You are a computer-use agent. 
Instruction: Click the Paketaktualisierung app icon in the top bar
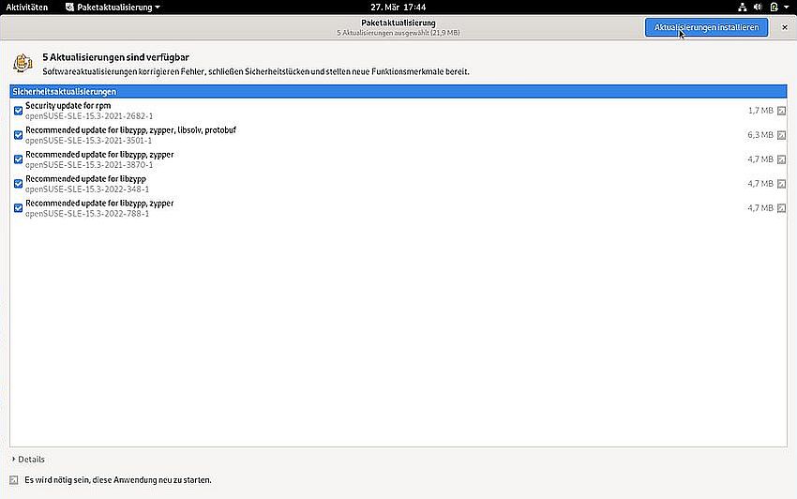click(69, 8)
